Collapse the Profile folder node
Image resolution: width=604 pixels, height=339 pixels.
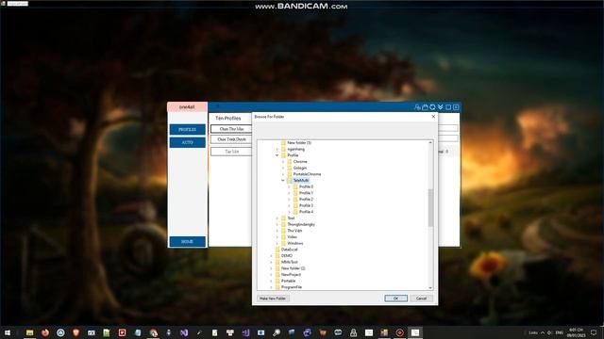click(x=277, y=155)
